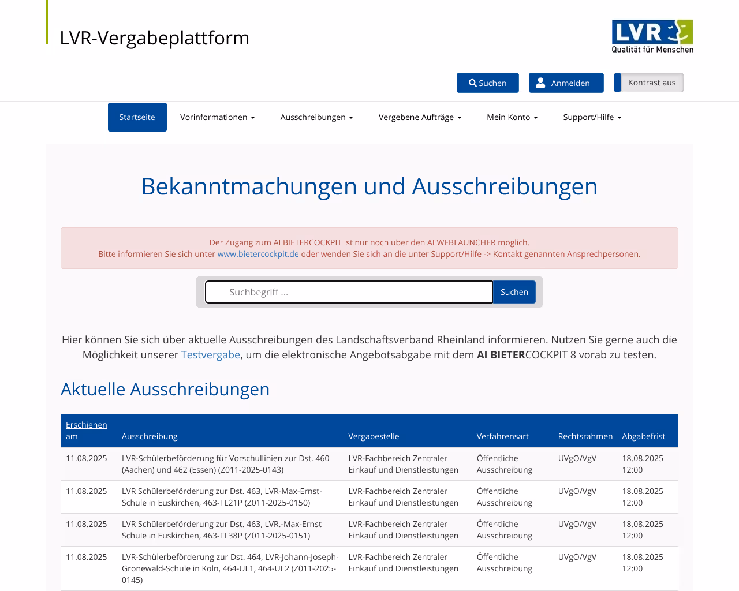The width and height of the screenshot is (739, 591).
Task: Open the LVR logo in the header
Action: tap(652, 36)
